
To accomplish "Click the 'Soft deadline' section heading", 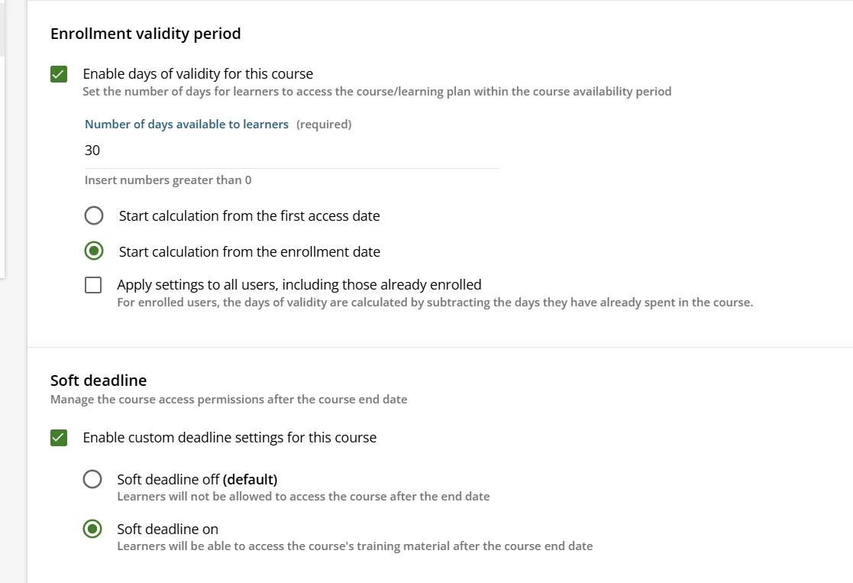I will pos(99,381).
